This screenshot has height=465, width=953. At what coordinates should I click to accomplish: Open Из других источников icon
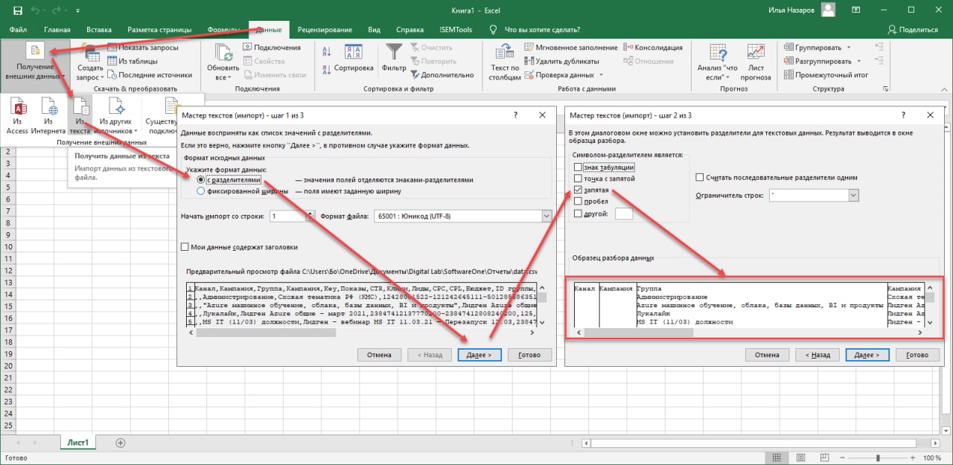pos(115,106)
